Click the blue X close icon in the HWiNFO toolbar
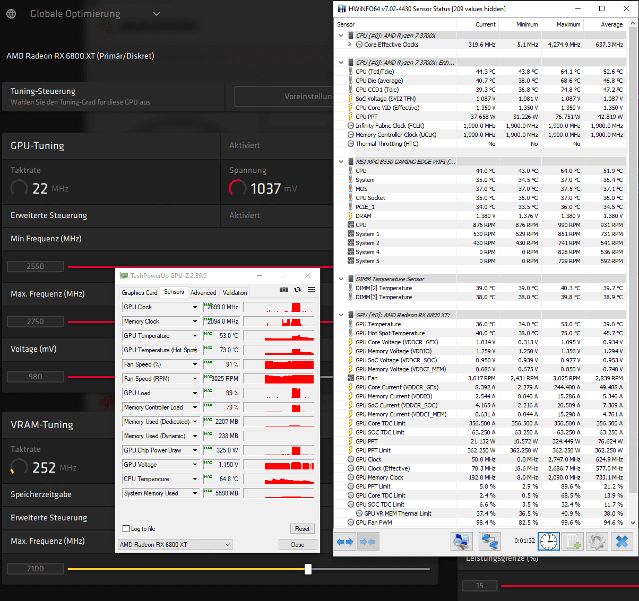 [x=622, y=542]
